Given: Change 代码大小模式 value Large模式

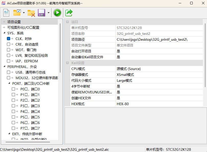Looking at the screenshot, I should coord(159,80).
